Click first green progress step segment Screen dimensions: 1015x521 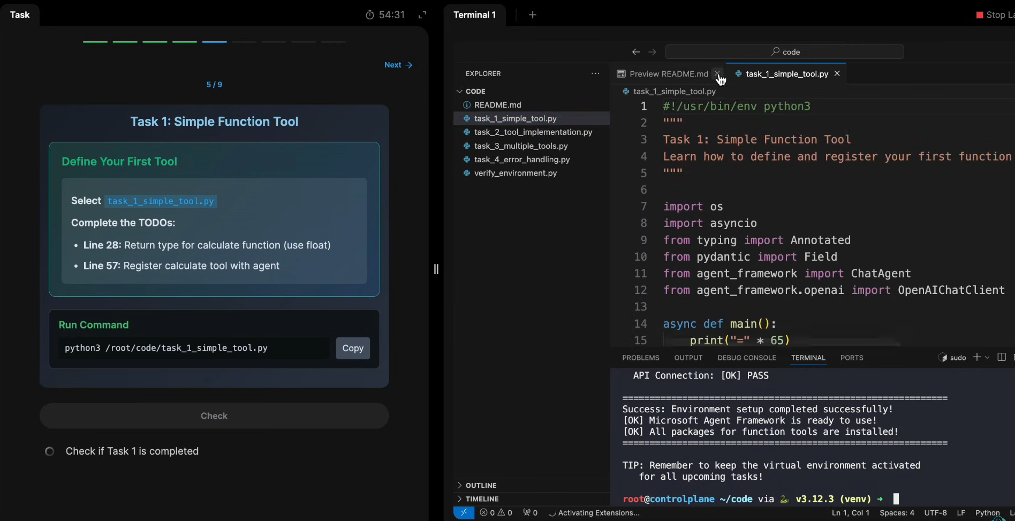pos(95,42)
